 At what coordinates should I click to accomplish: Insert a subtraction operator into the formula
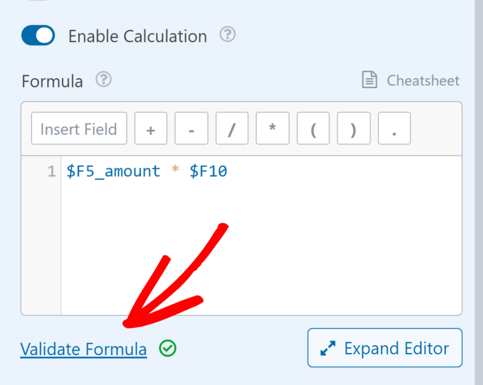point(191,128)
